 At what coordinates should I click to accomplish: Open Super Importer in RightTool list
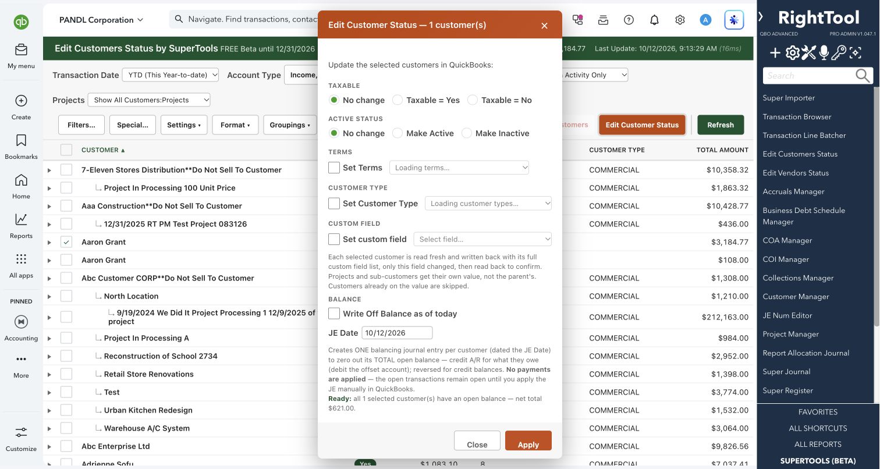789,98
